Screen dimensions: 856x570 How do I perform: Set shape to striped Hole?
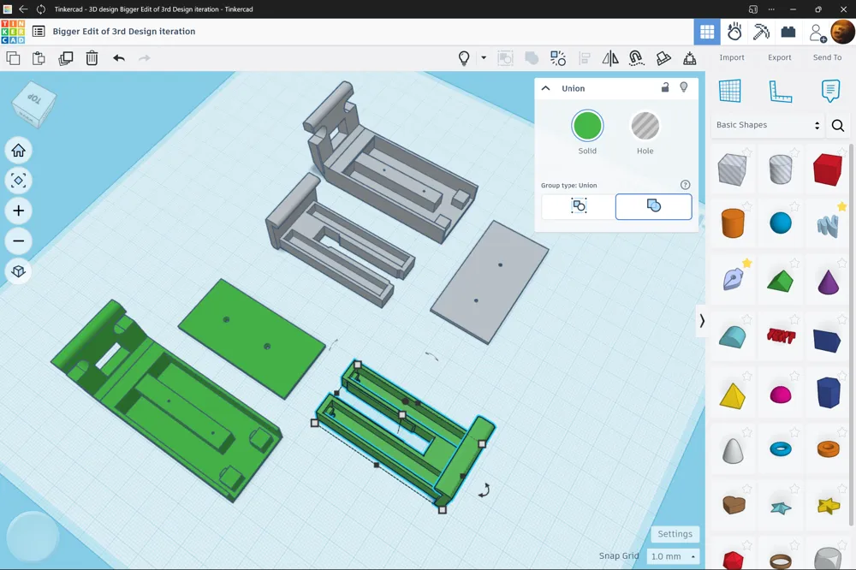tap(645, 126)
